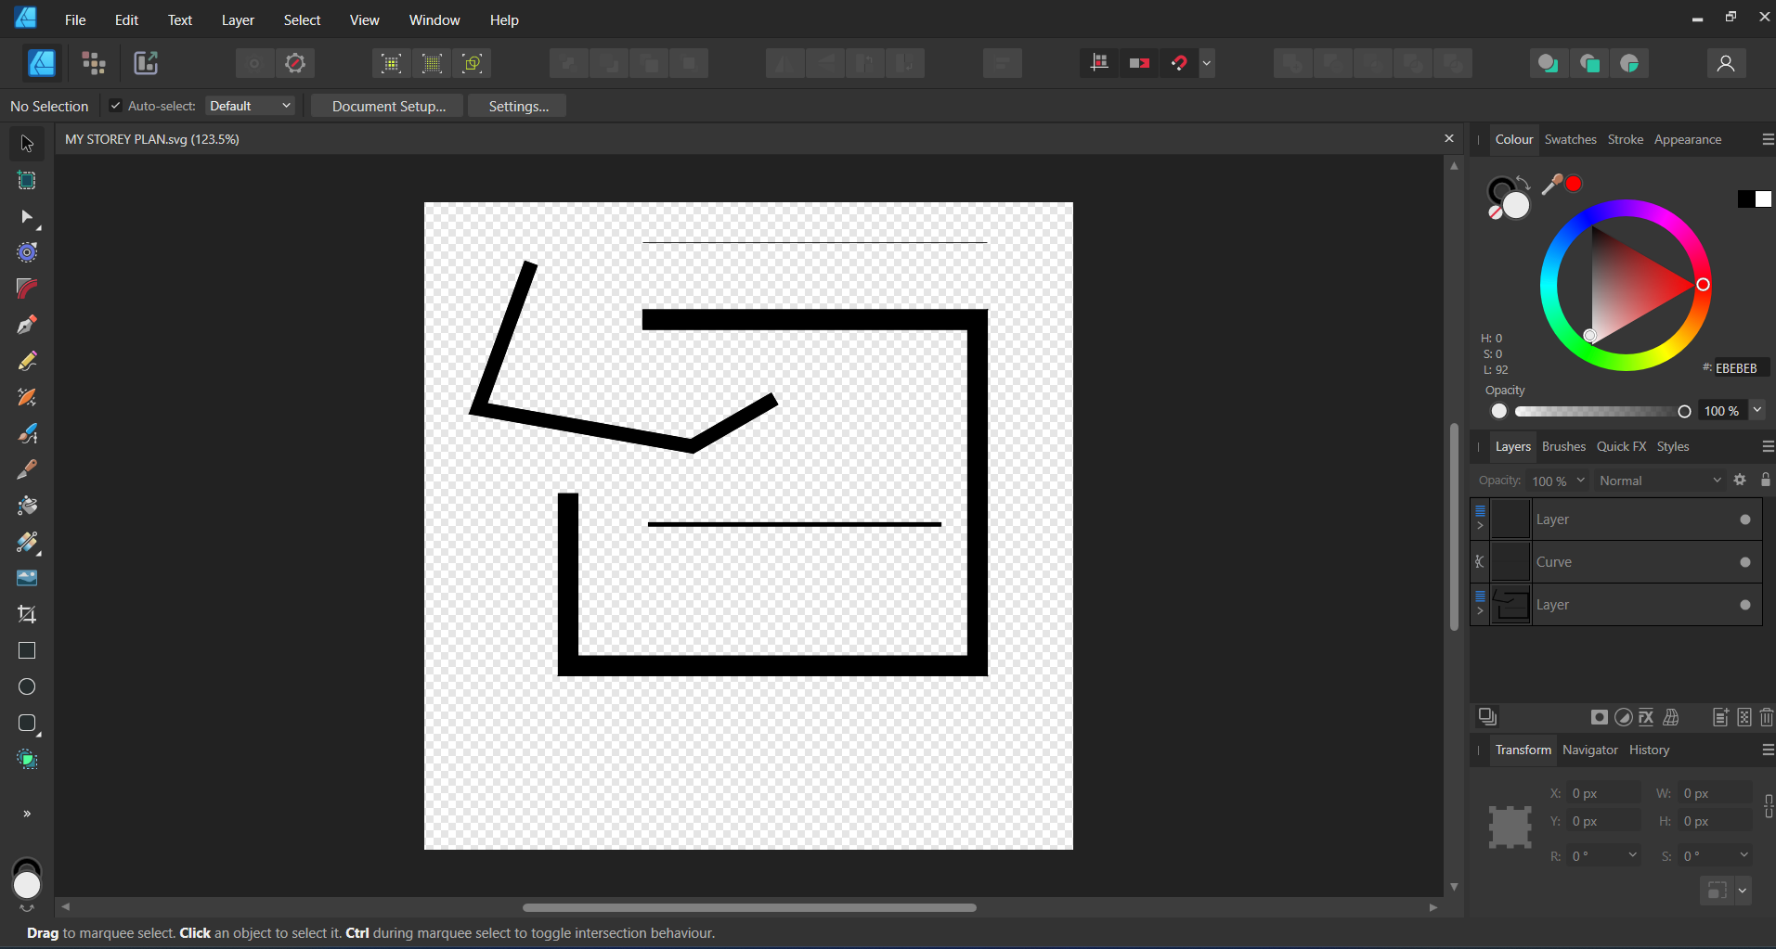Toggle the snapping magnet button
The width and height of the screenshot is (1776, 949).
pos(1179,63)
